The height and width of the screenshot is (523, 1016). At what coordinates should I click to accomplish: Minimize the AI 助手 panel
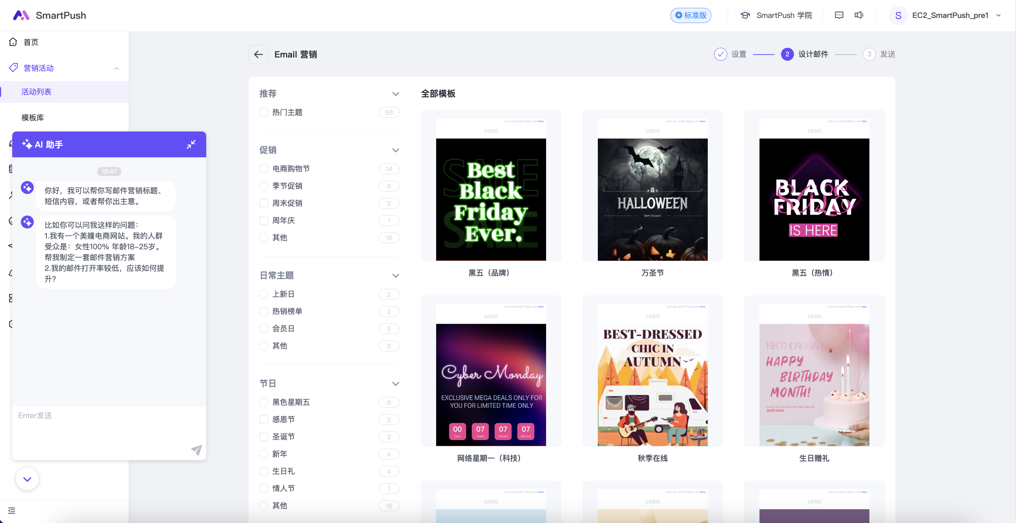coord(191,144)
